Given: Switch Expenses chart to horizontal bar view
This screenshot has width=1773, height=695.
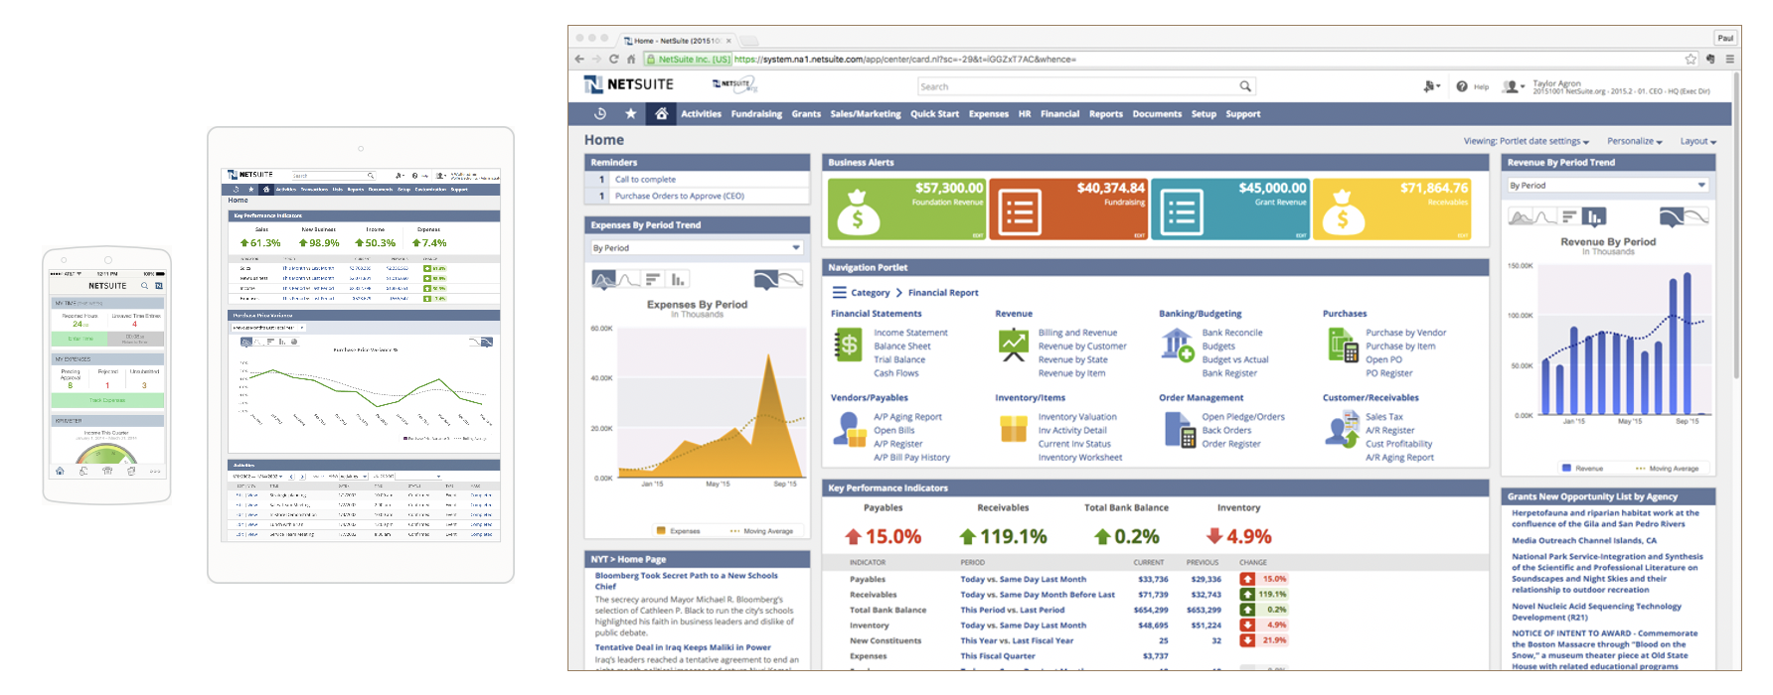Looking at the screenshot, I should [x=653, y=280].
